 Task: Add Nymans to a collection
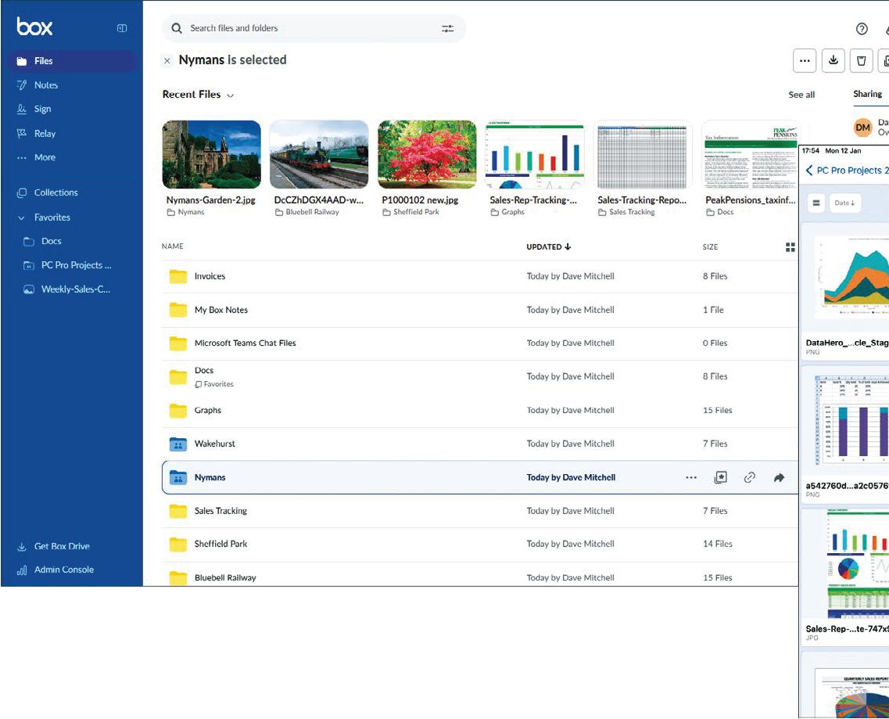tap(720, 477)
